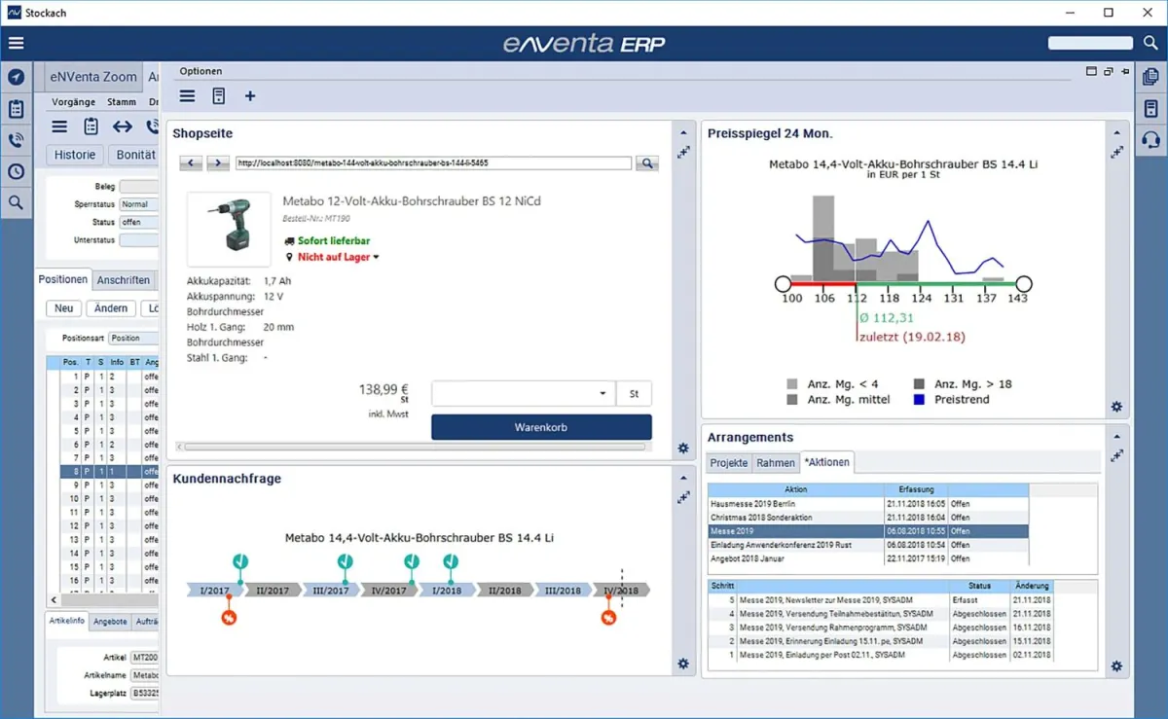Switch to the Angebote tab at bottom left
The image size is (1168, 719).
pos(110,621)
